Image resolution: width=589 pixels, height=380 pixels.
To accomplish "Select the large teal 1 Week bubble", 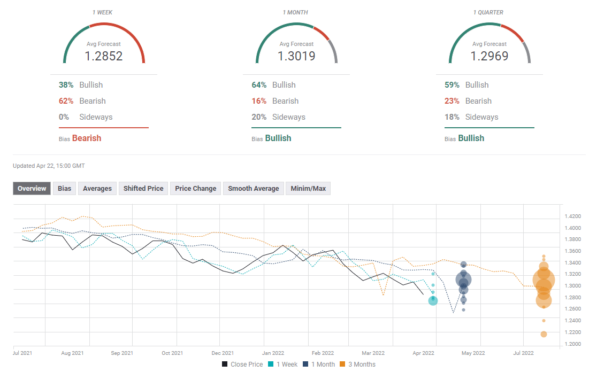I will pyautogui.click(x=433, y=301).
